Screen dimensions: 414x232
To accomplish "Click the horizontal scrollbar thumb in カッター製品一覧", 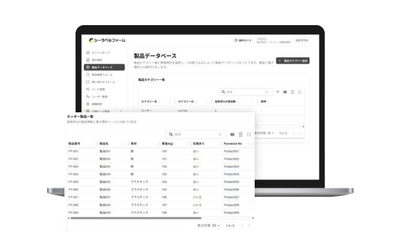I will pyautogui.click(x=136, y=218).
